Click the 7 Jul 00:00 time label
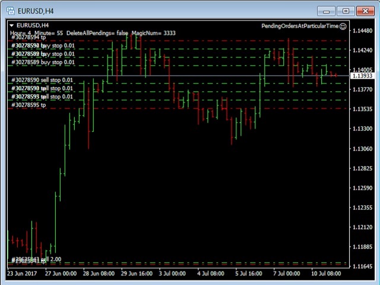 coord(286,274)
